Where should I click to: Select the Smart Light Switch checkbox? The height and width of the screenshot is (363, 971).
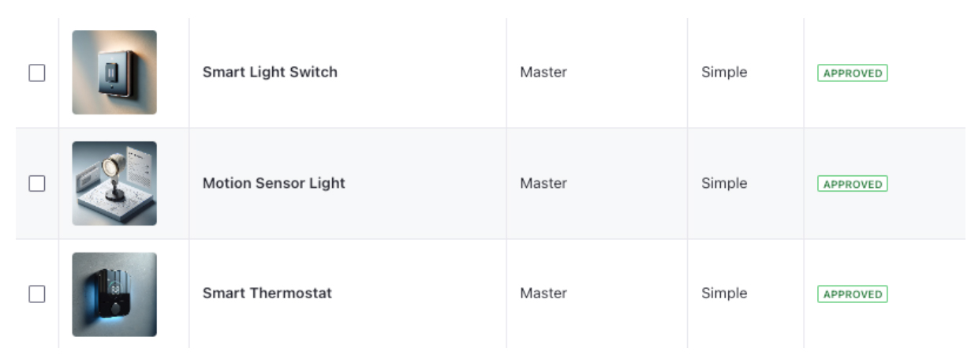point(37,73)
